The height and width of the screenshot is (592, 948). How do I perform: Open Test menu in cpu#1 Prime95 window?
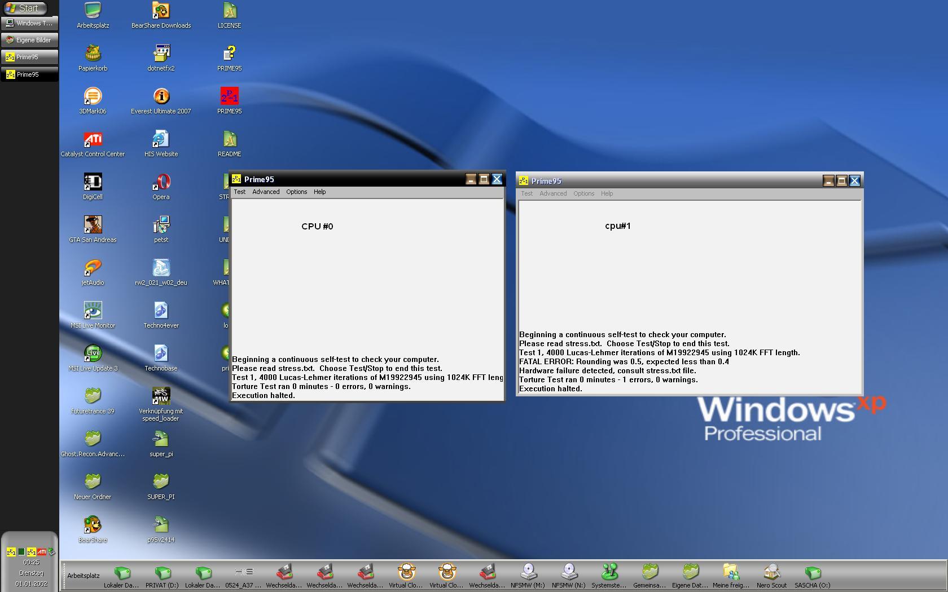526,193
